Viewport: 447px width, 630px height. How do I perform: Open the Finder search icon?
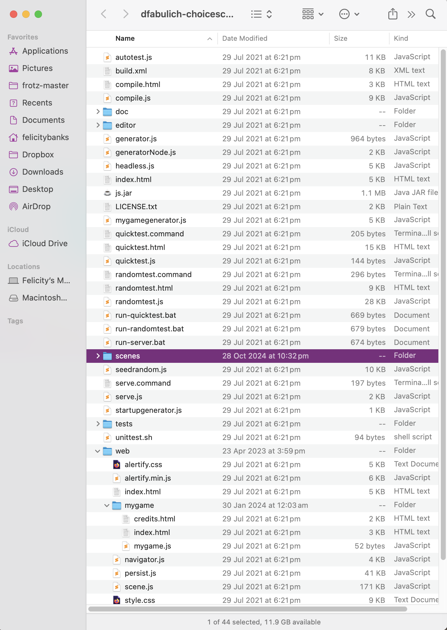pyautogui.click(x=430, y=14)
